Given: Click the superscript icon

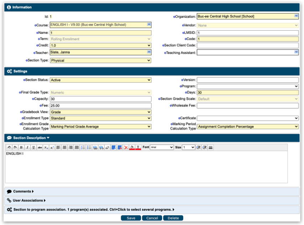Looking at the screenshot, I should click(52, 147).
